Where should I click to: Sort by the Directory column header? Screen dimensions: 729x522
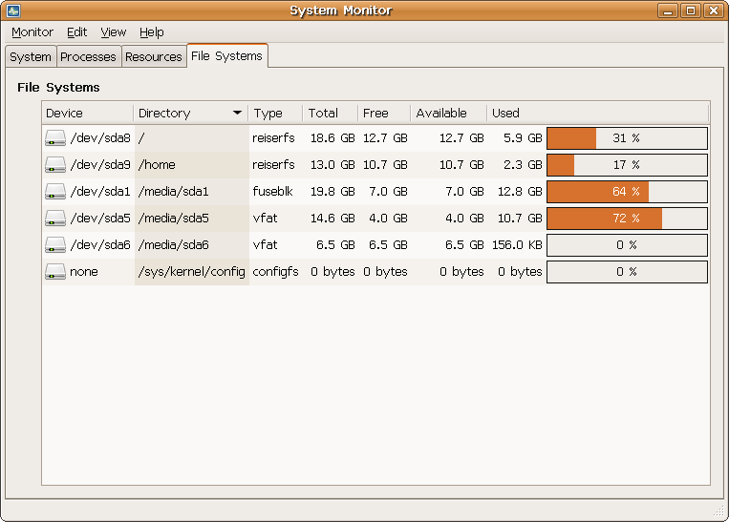click(191, 113)
